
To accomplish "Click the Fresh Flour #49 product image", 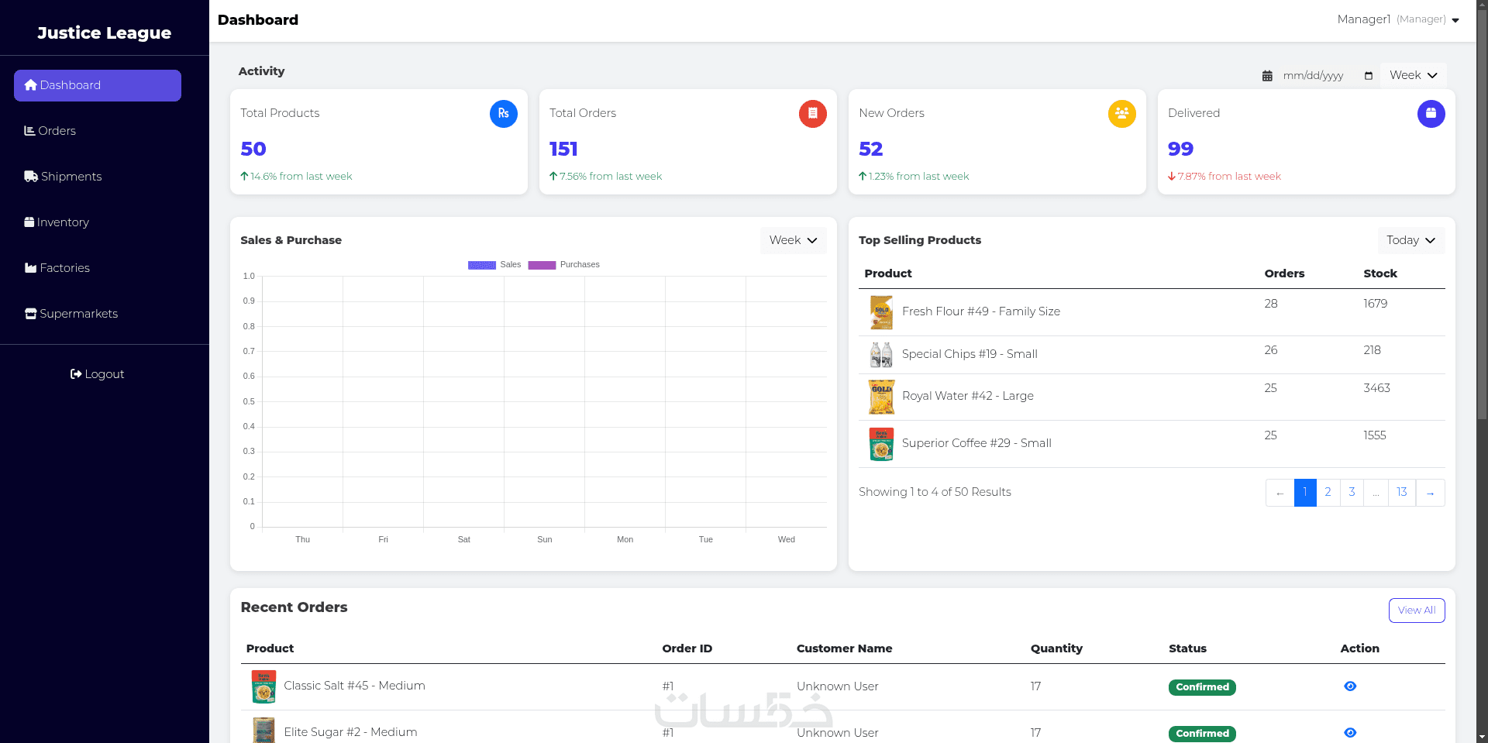I will point(881,312).
